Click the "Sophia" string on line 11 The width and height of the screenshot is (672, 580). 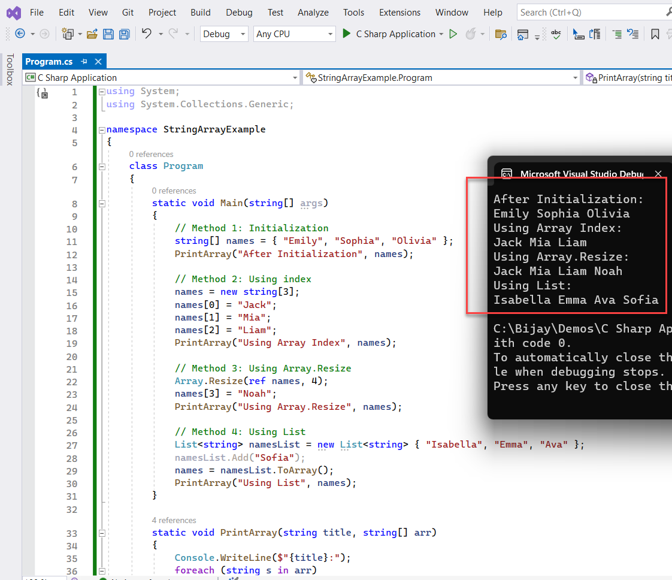(357, 241)
